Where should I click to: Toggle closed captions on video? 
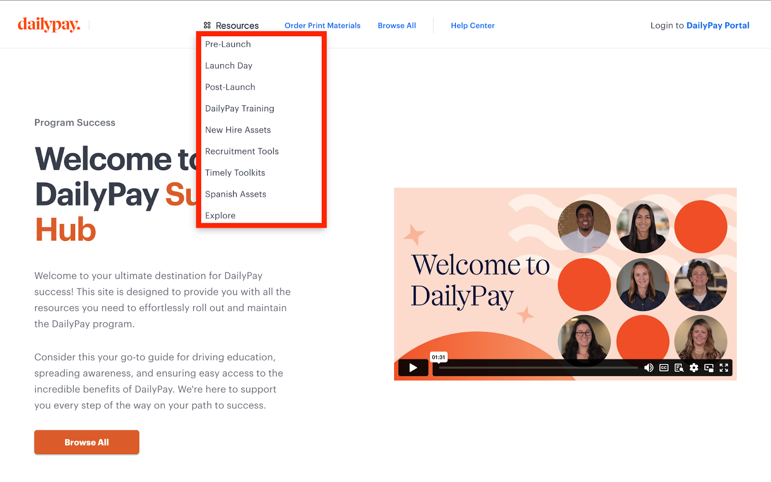664,368
